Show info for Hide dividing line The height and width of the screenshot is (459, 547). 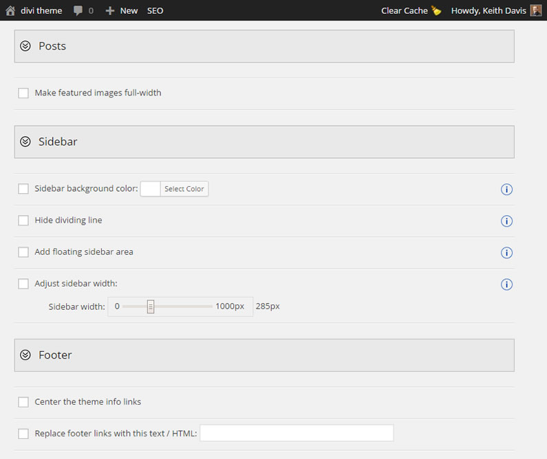(506, 221)
